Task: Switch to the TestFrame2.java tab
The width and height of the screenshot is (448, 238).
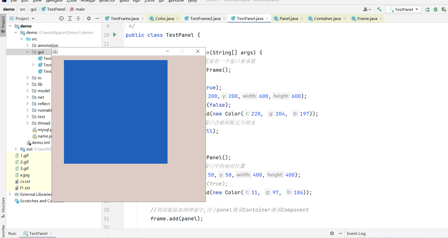Action: [x=205, y=19]
